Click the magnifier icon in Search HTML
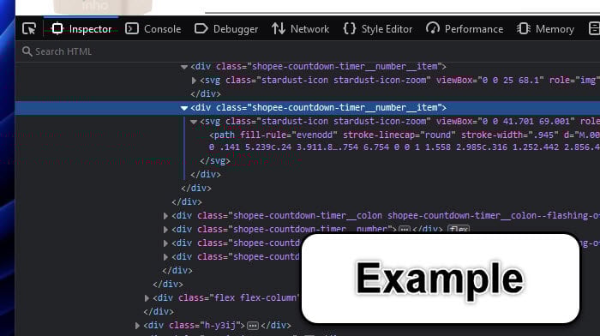This screenshot has width=600, height=336. click(27, 51)
